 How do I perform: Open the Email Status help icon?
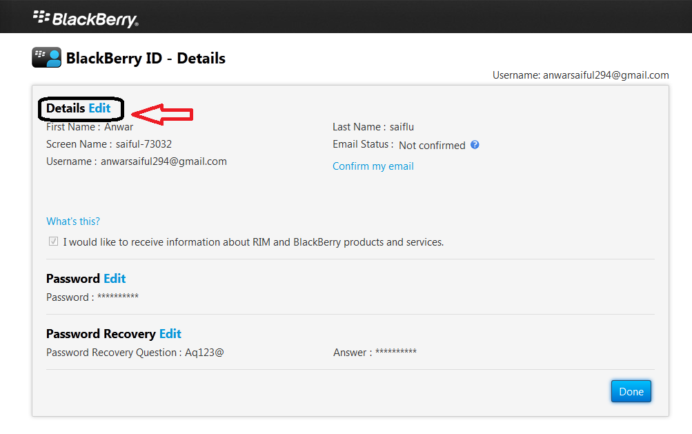[x=475, y=145]
